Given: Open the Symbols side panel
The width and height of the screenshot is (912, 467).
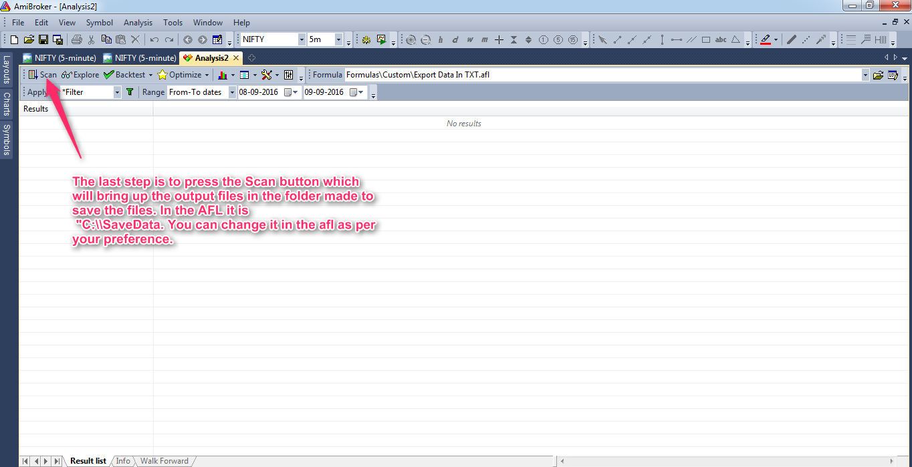Looking at the screenshot, I should [x=6, y=139].
